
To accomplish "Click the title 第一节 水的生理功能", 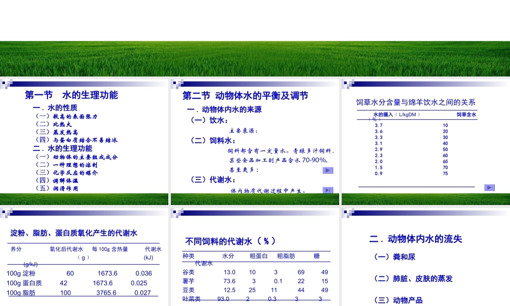I will 71,95.
